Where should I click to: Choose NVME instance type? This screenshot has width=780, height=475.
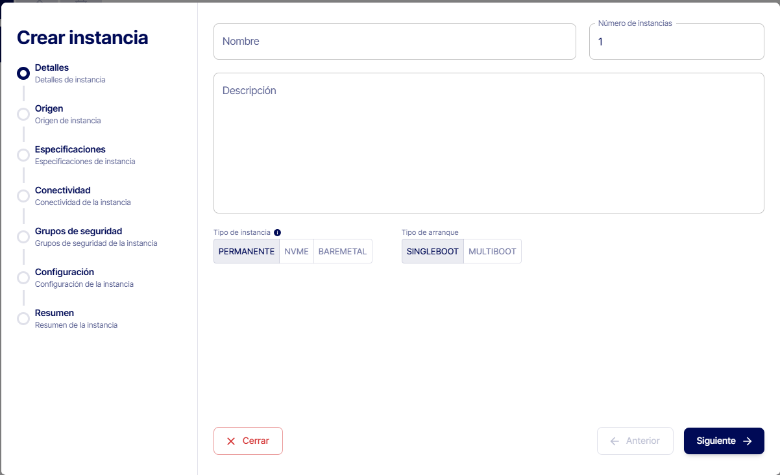297,251
